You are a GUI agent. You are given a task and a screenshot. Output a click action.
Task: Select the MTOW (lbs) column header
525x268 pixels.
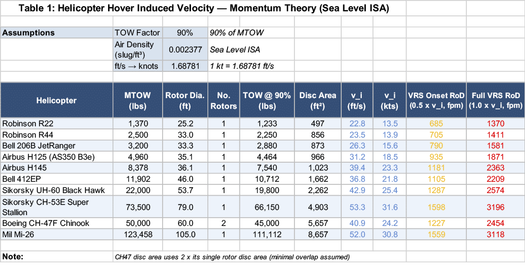[138, 100]
